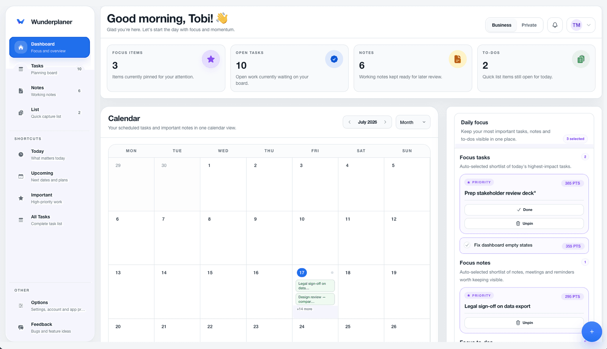
Task: Open Today shortcut
Action: point(49,154)
